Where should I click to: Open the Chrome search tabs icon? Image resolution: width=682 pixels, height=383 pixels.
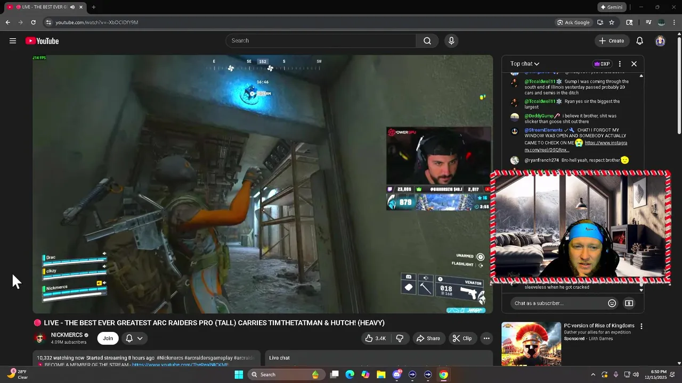629,22
